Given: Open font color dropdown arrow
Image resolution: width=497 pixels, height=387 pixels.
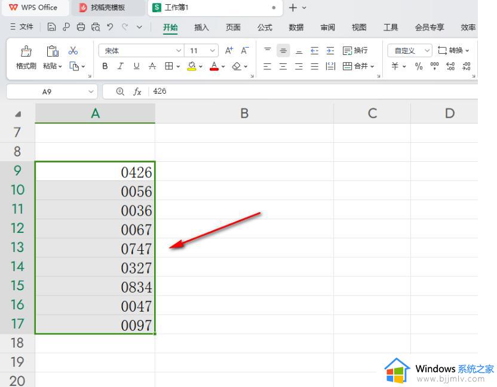Looking at the screenshot, I should (223, 66).
